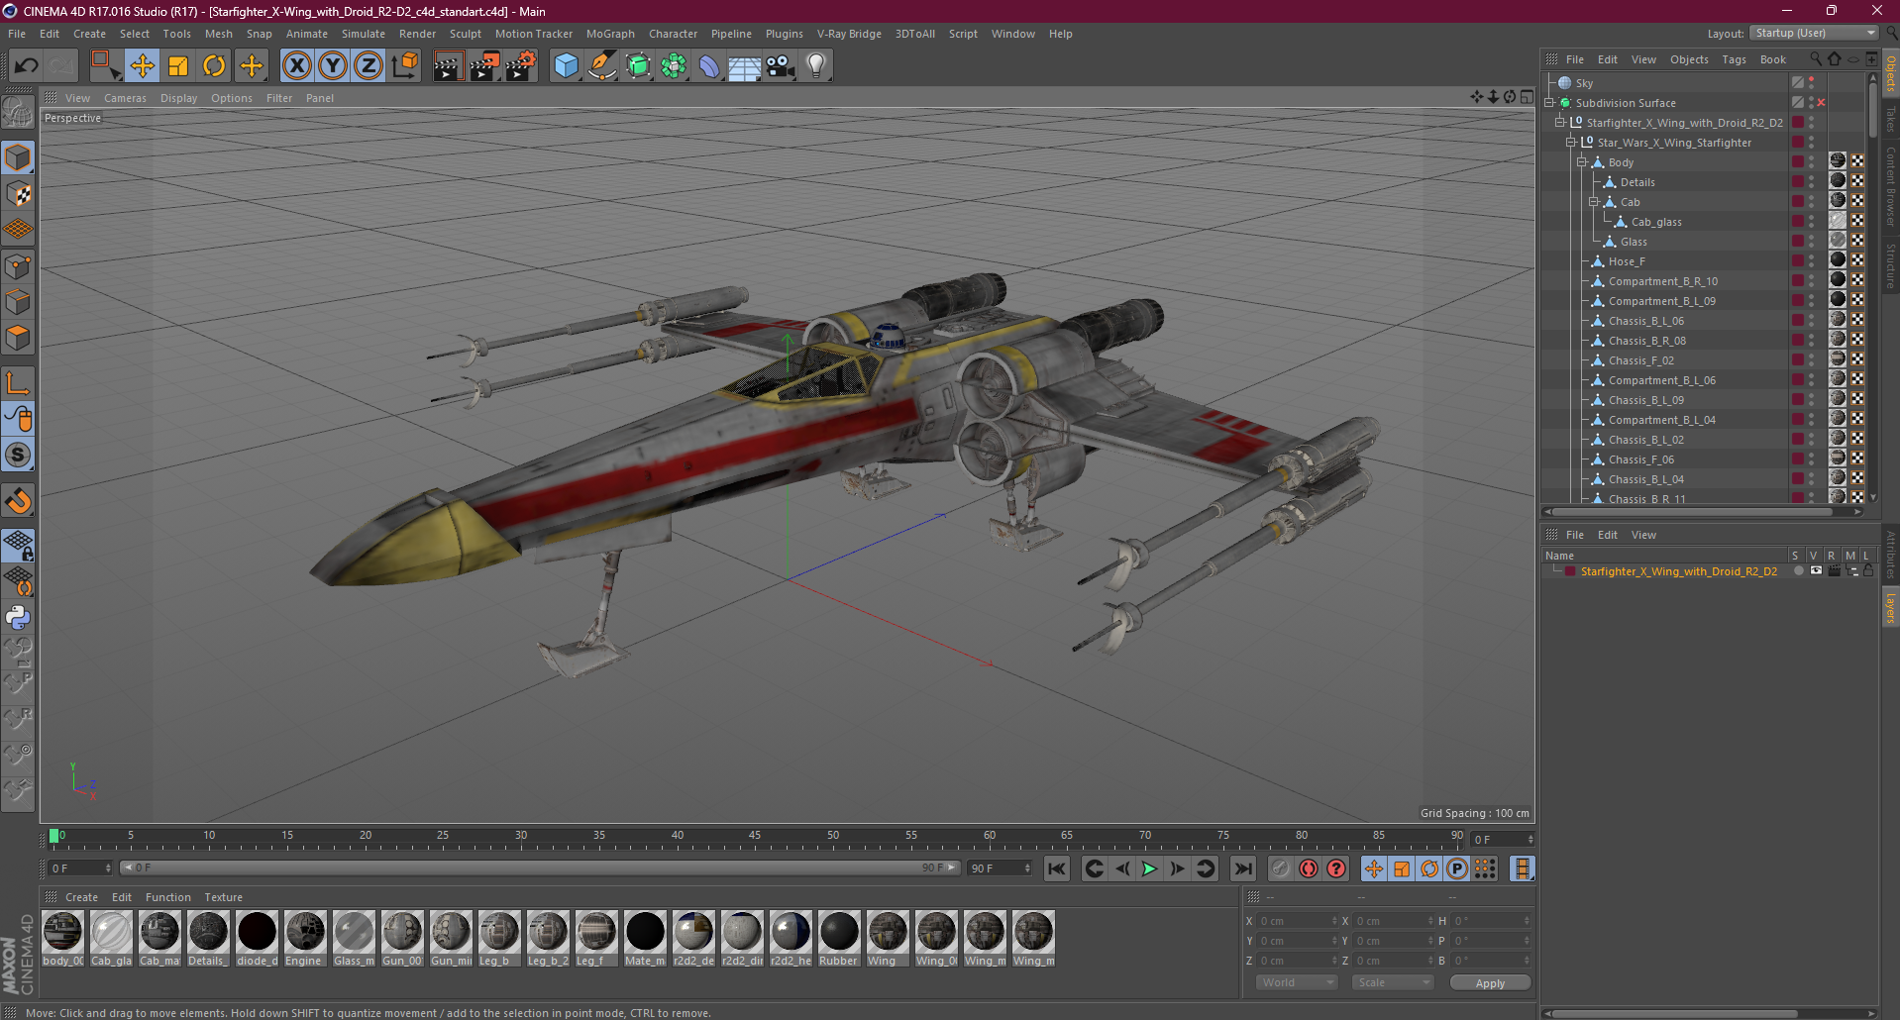This screenshot has width=1900, height=1020.
Task: Click the Apply button
Action: click(1490, 983)
